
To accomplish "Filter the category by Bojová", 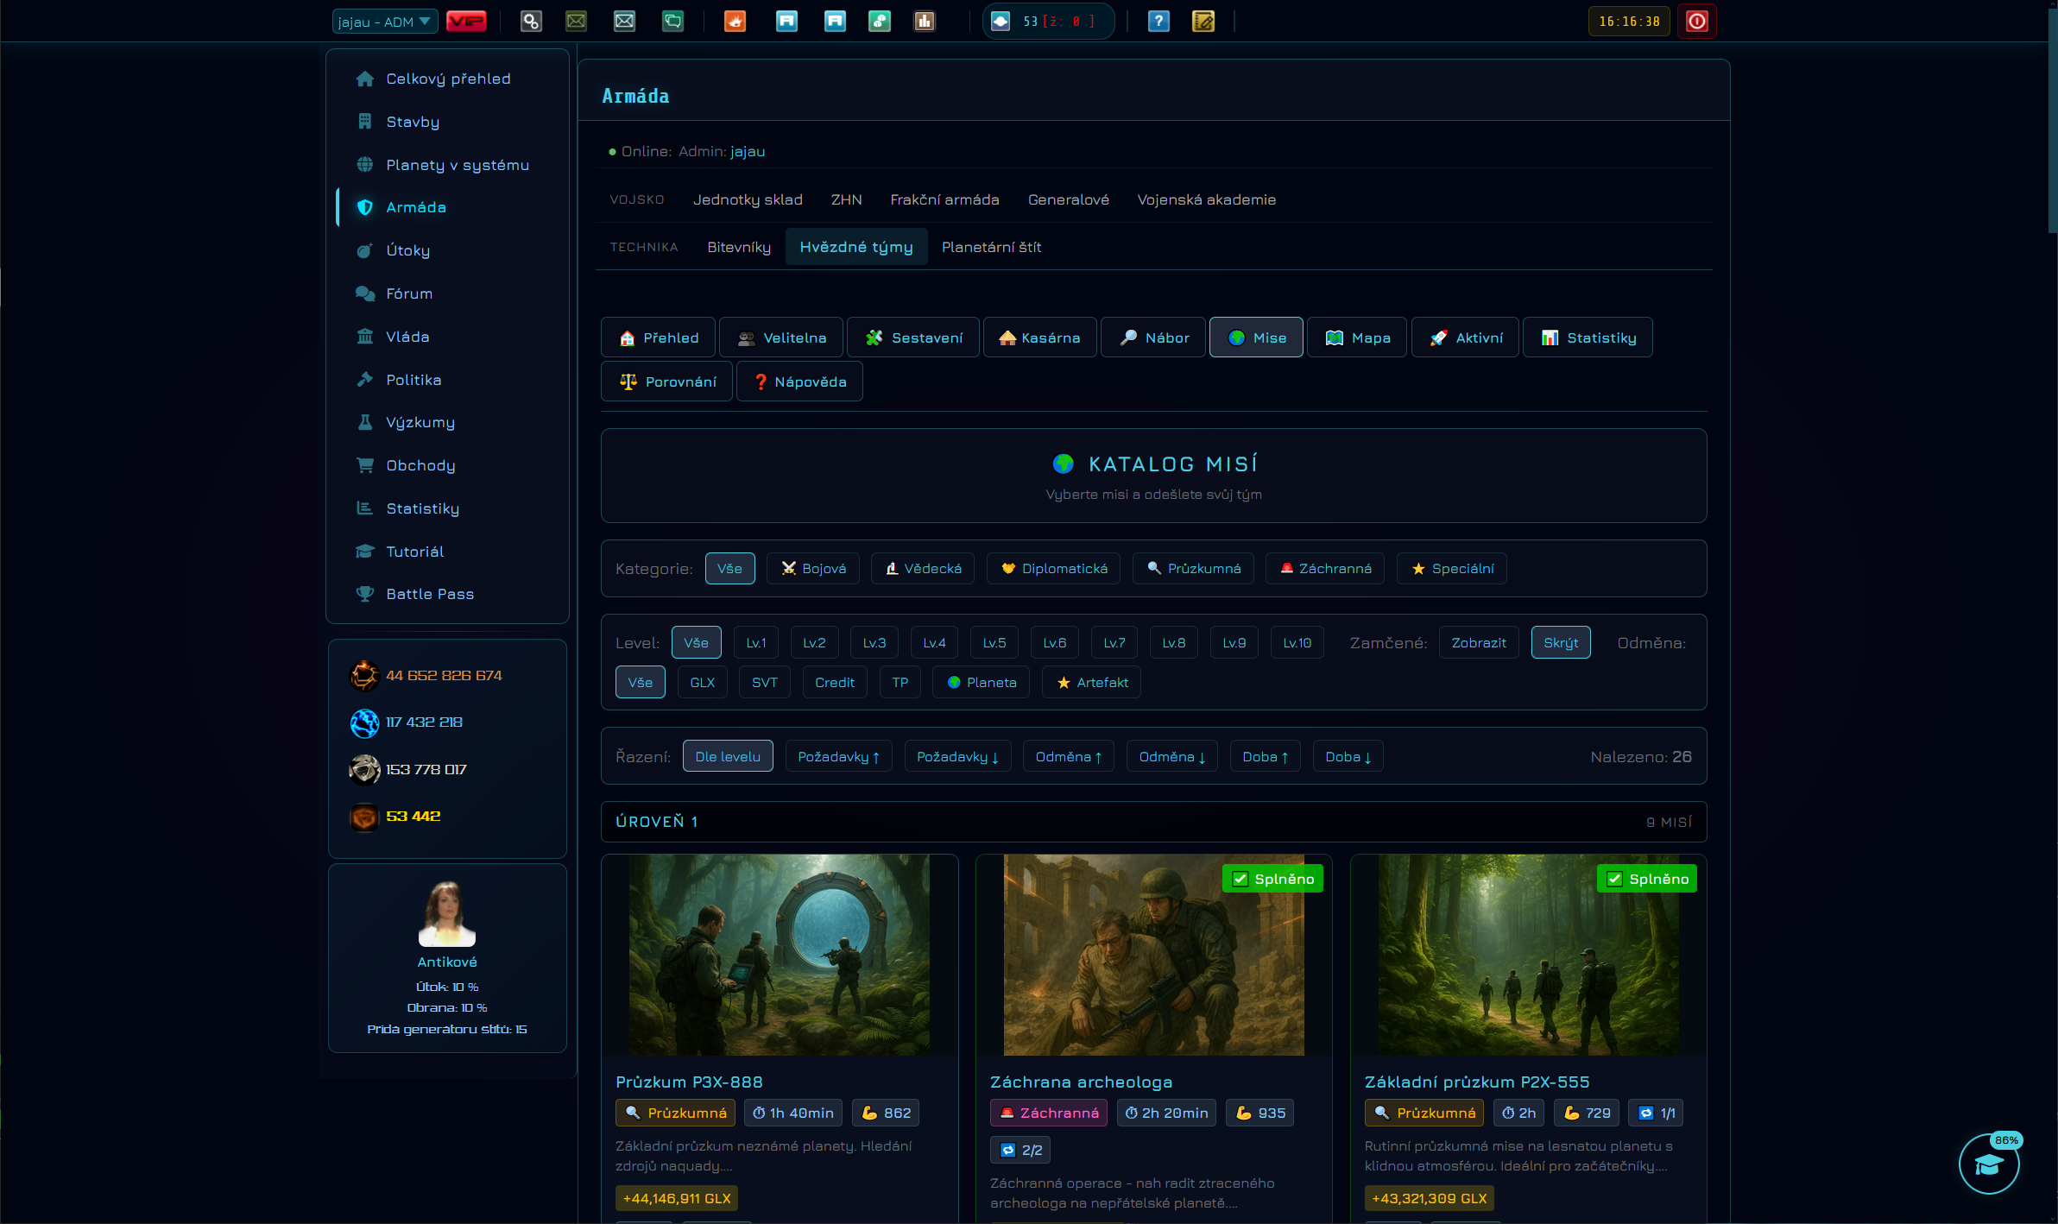I will pyautogui.click(x=813, y=568).
